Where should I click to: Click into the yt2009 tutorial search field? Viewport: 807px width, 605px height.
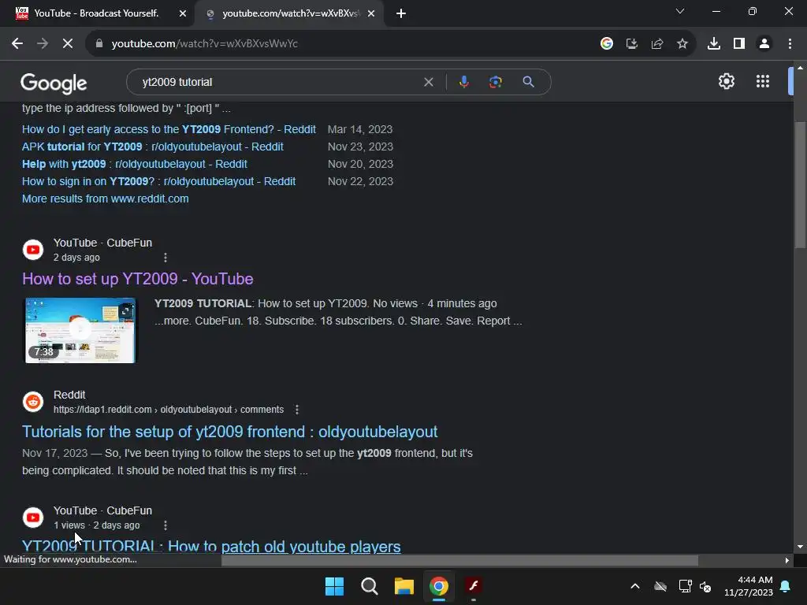(x=278, y=82)
